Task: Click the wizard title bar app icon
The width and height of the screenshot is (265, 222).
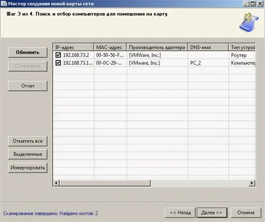Action: 4,3
